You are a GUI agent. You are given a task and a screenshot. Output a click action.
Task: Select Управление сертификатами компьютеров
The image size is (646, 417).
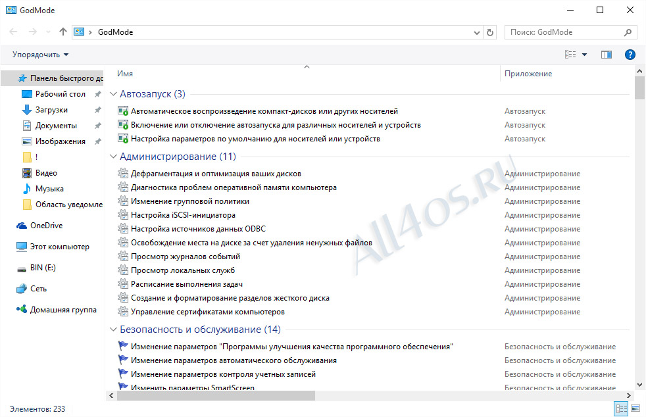pyautogui.click(x=208, y=312)
